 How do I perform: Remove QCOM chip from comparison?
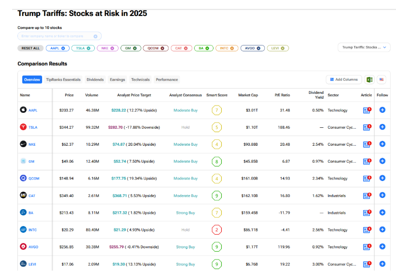162,48
